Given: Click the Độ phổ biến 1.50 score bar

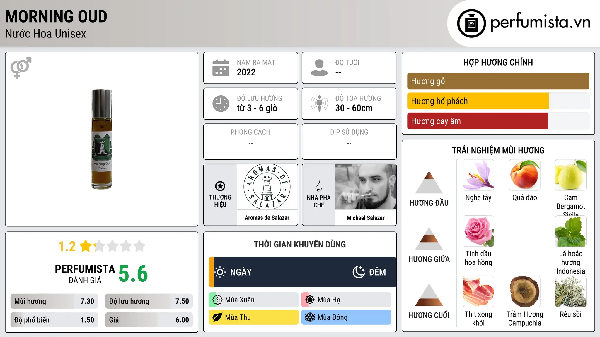Looking at the screenshot, I should (x=54, y=320).
